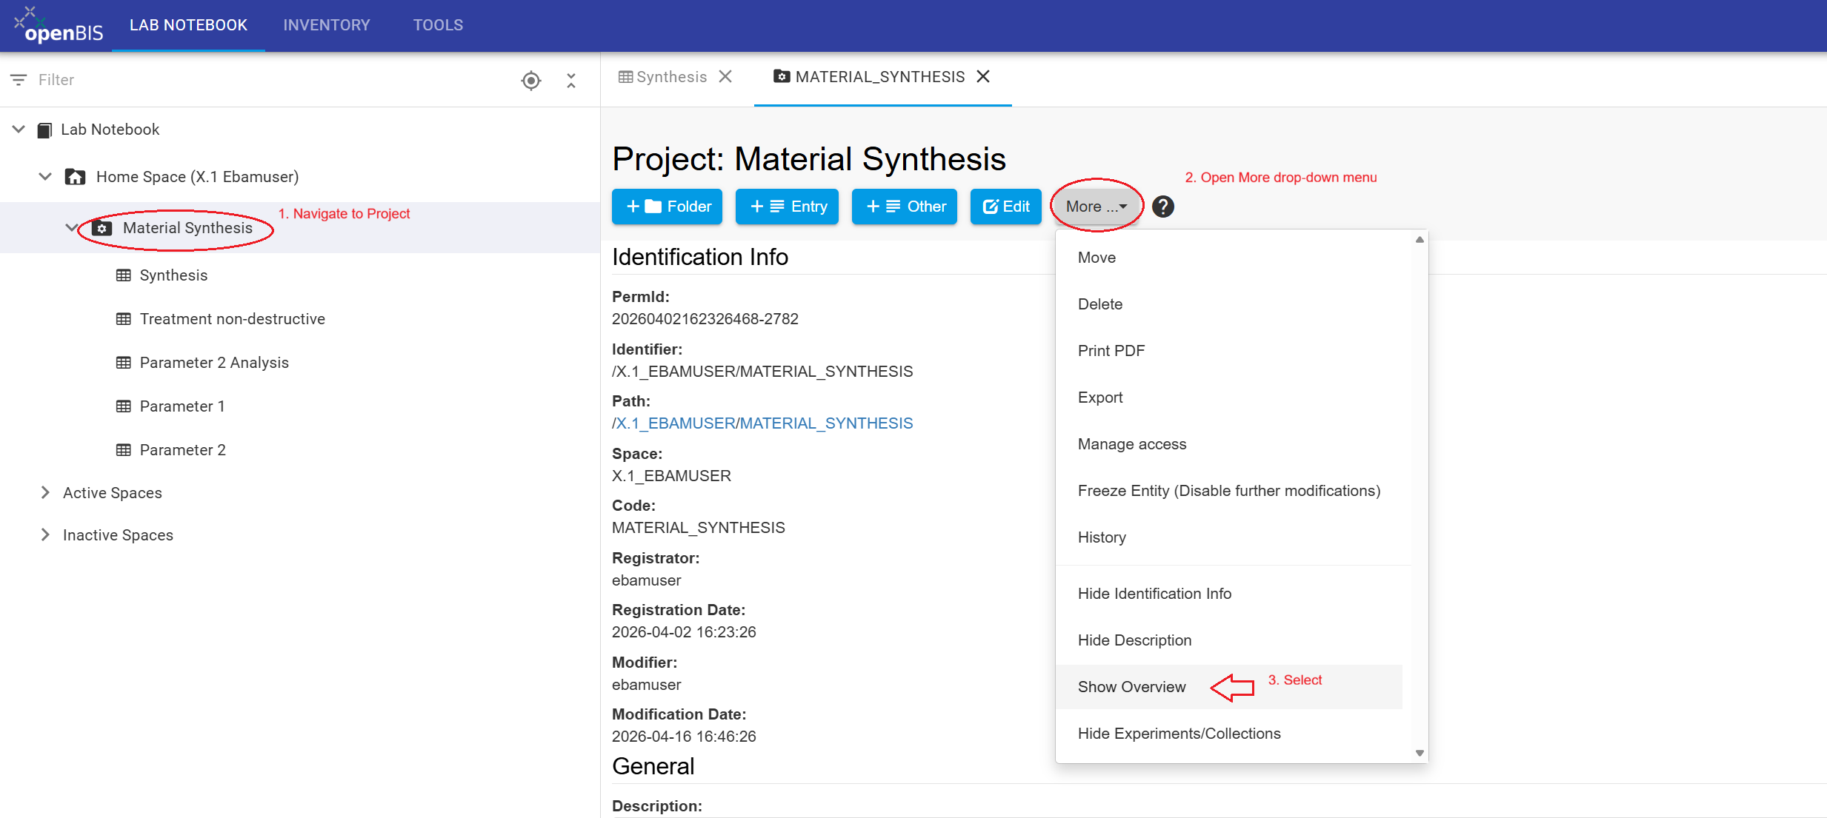Click the add Folder button
Viewport: 1827px width, 818px height.
(667, 207)
